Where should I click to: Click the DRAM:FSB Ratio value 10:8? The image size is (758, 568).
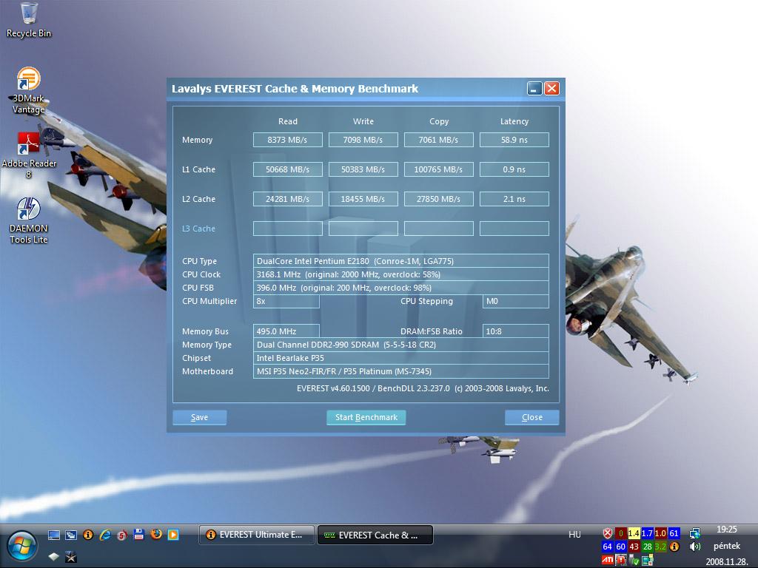515,331
